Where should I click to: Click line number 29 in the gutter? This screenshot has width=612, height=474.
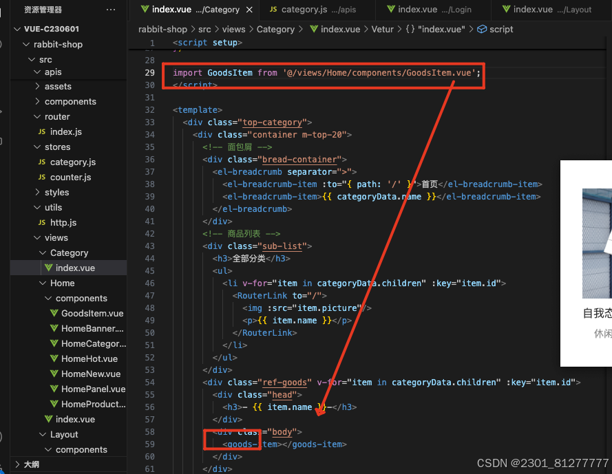click(150, 72)
